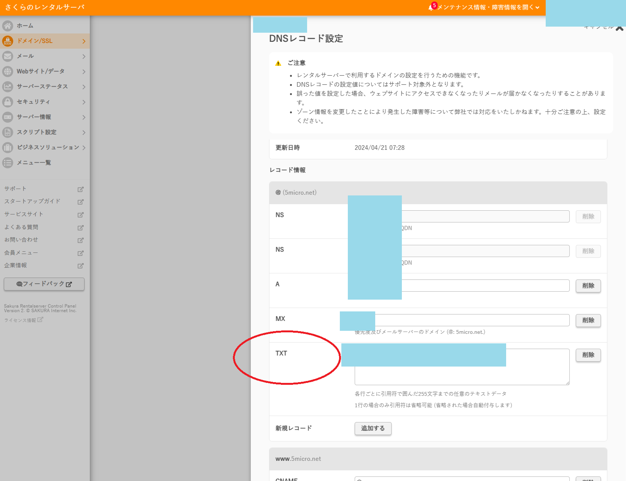Expand the サーバー情報 submenu chevron
626x481 pixels.
coord(84,117)
